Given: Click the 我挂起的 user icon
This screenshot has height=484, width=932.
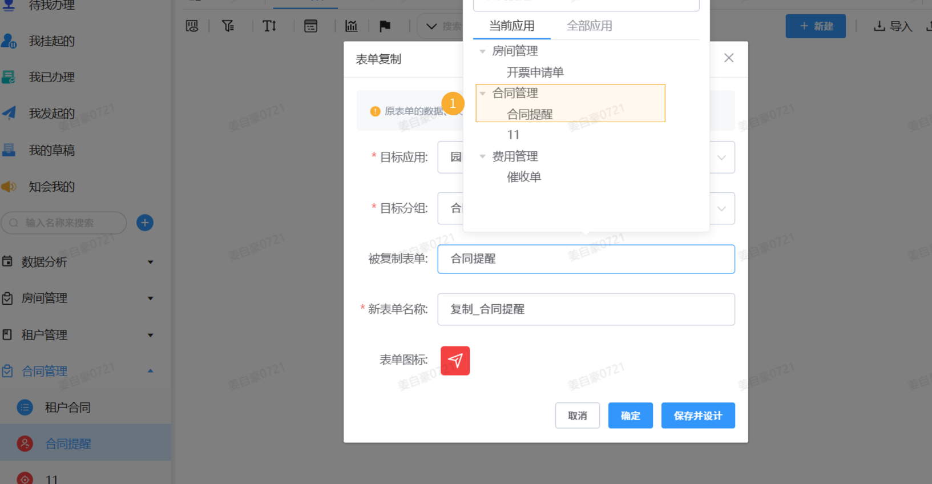Looking at the screenshot, I should click(9, 41).
